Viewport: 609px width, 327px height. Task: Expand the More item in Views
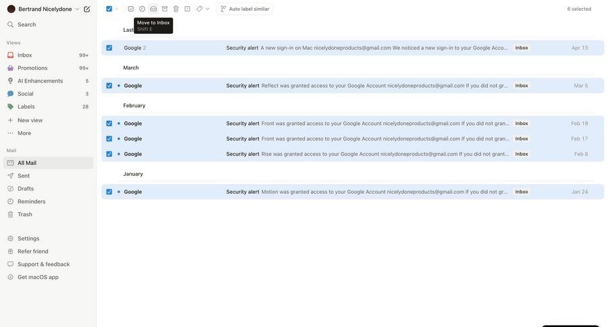pyautogui.click(x=48, y=133)
